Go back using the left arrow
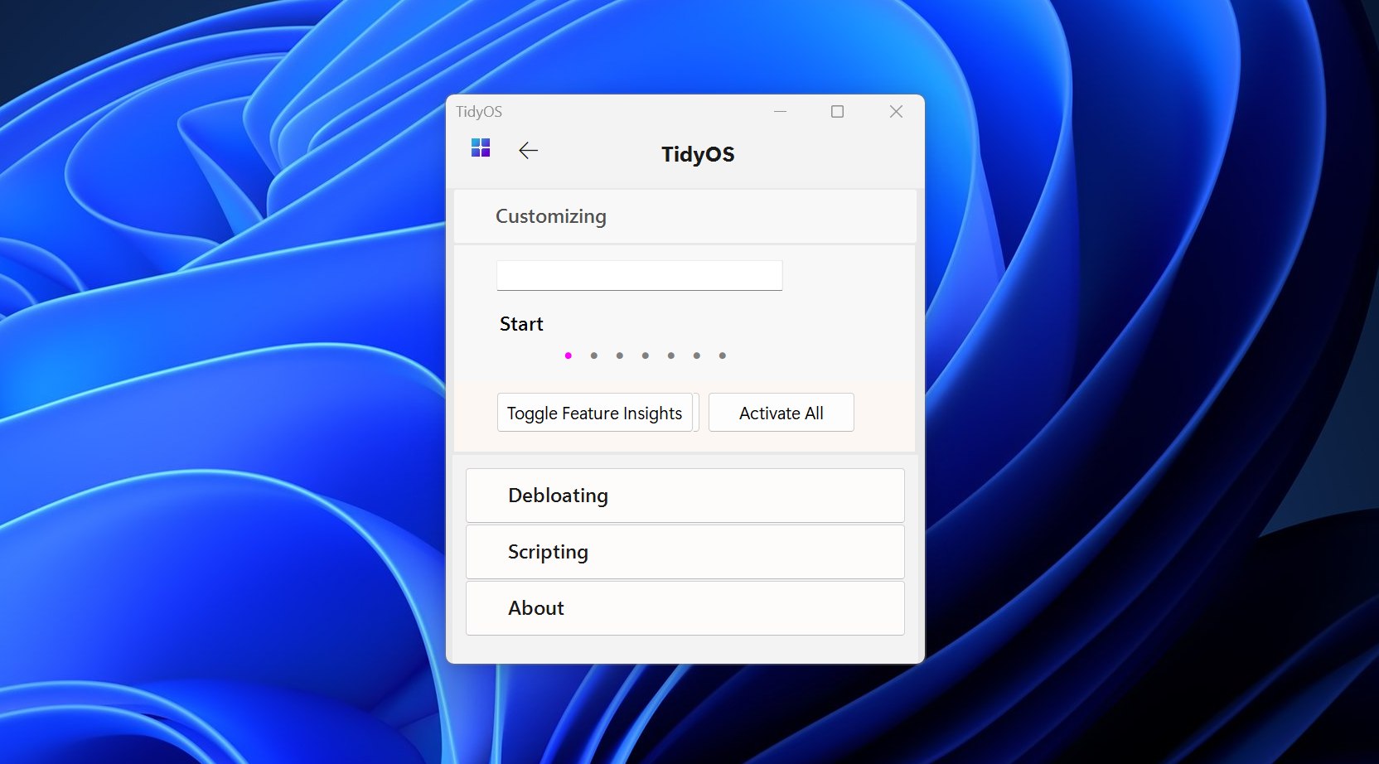Image resolution: width=1379 pixels, height=764 pixels. [x=528, y=150]
